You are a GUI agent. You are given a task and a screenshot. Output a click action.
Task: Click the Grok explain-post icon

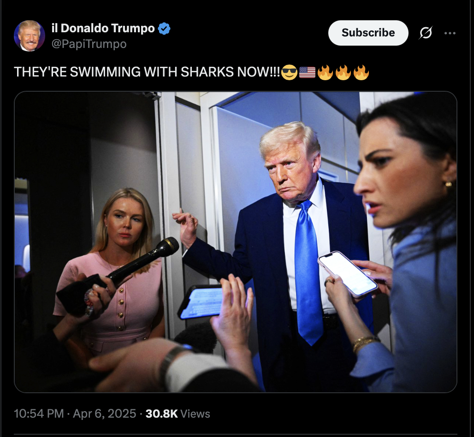click(426, 33)
